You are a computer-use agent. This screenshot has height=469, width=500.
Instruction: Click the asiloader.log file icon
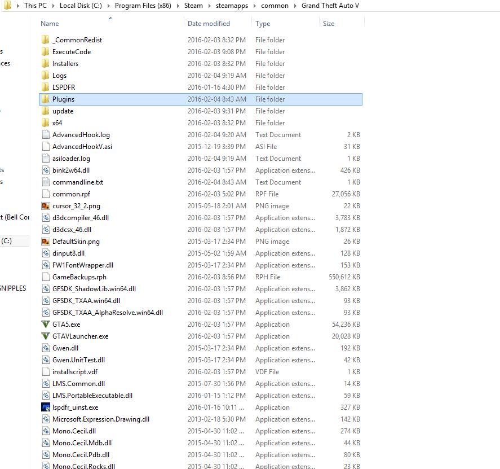click(x=46, y=159)
